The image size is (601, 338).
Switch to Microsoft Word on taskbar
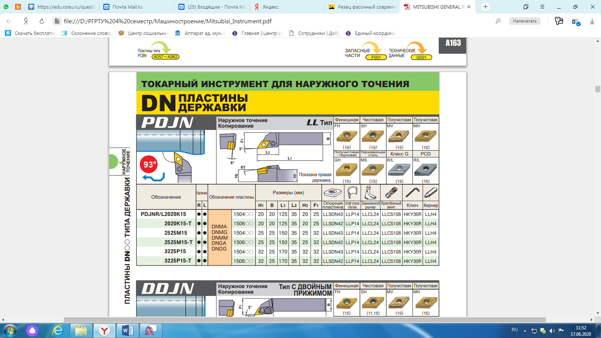(128, 330)
